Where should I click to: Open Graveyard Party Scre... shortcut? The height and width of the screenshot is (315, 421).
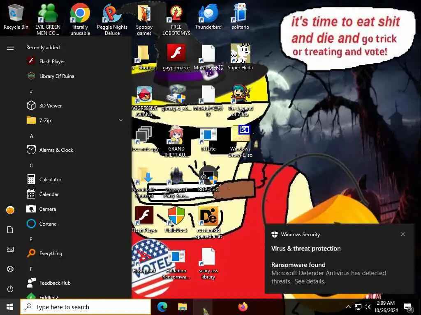176,182
